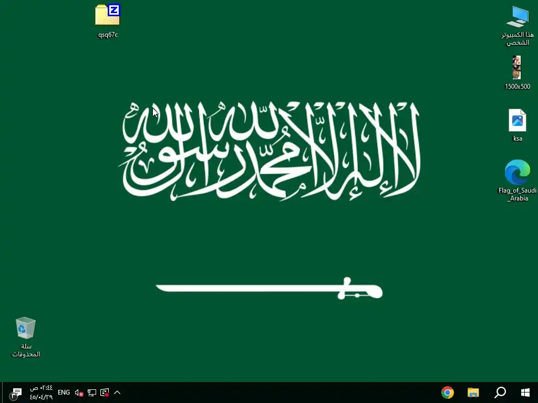This screenshot has width=538, height=403.
Task: Click the 1500x500 file name label
Action: coord(518,87)
